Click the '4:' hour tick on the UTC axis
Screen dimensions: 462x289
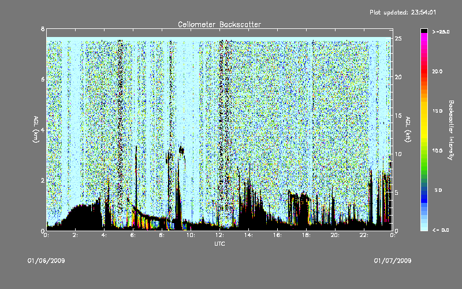(x=105, y=235)
